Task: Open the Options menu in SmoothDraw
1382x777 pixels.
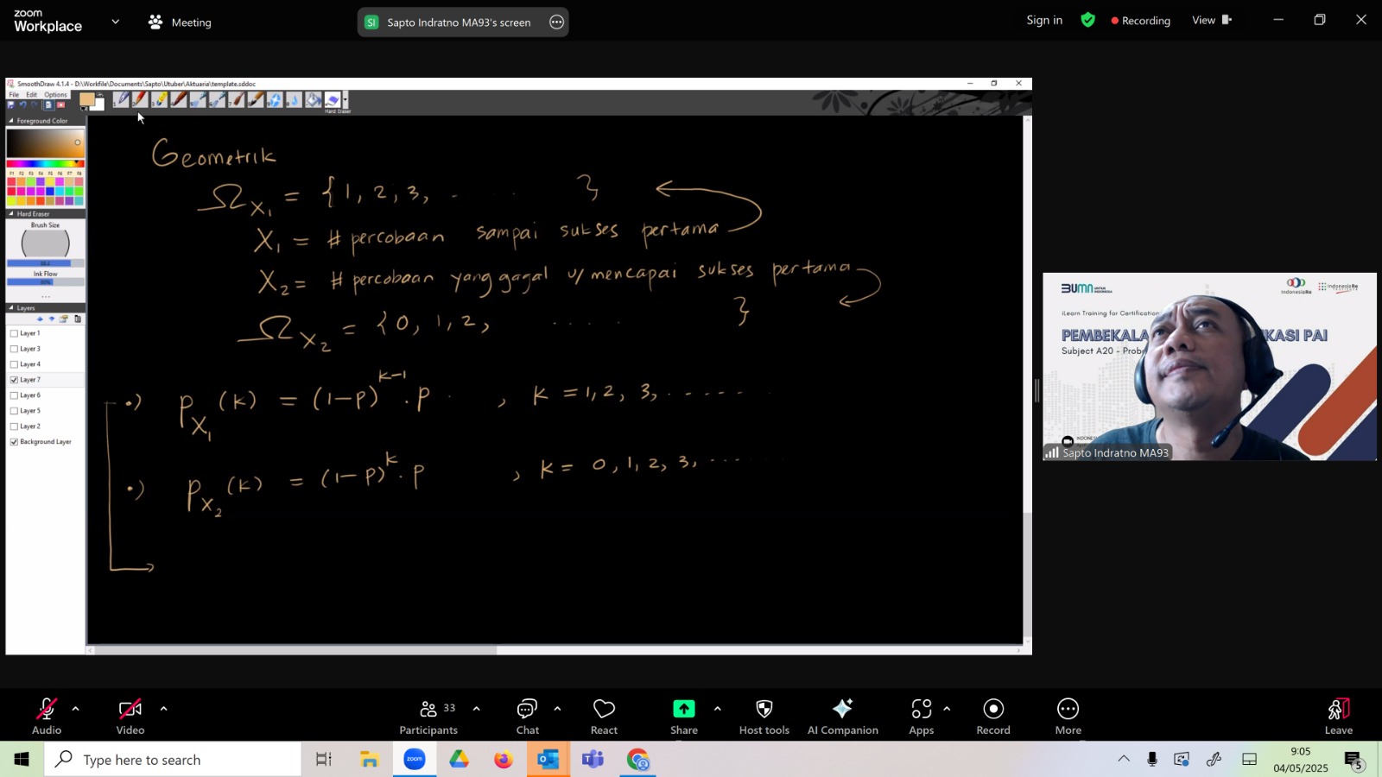Action: point(55,95)
